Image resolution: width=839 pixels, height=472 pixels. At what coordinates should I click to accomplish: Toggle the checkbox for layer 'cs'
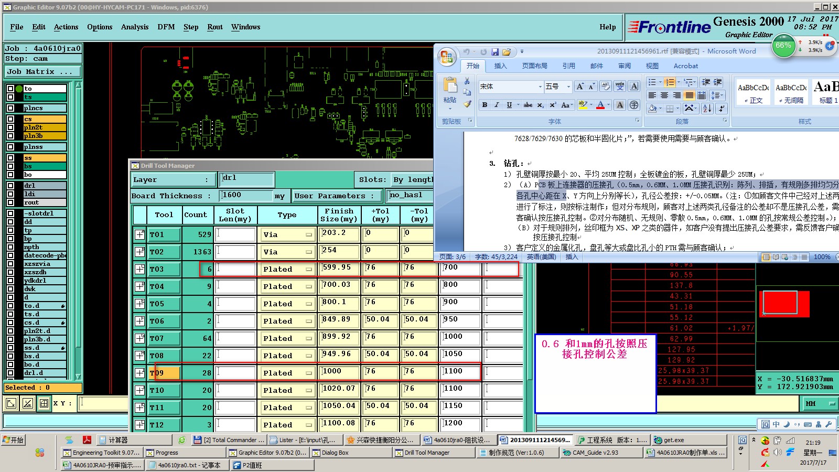(10, 119)
